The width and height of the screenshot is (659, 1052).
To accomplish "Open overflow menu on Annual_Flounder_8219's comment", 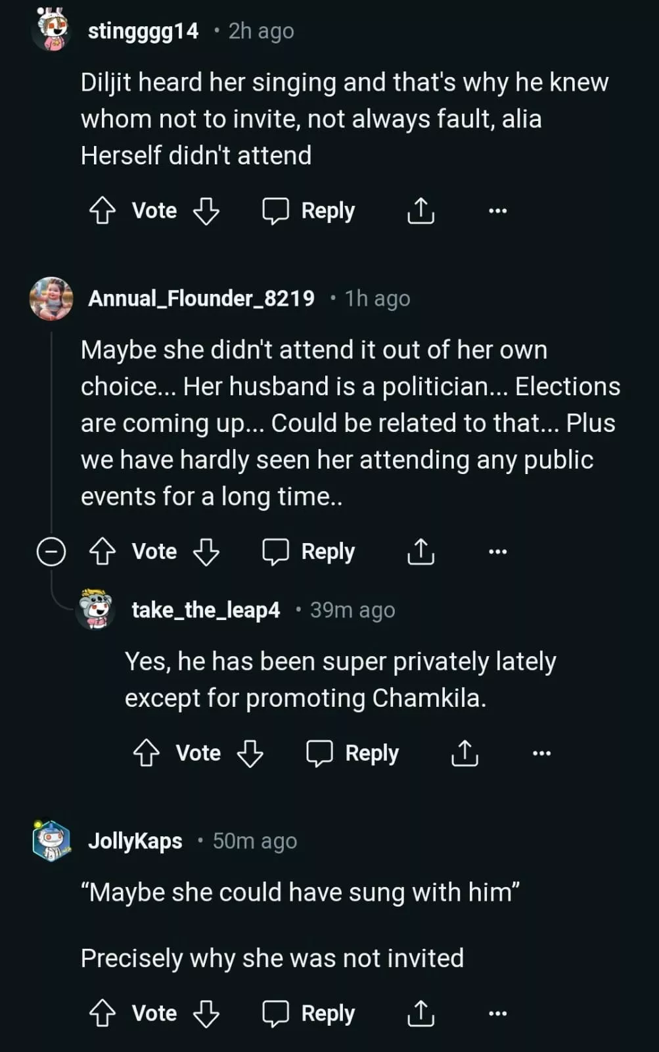I will tap(497, 552).
